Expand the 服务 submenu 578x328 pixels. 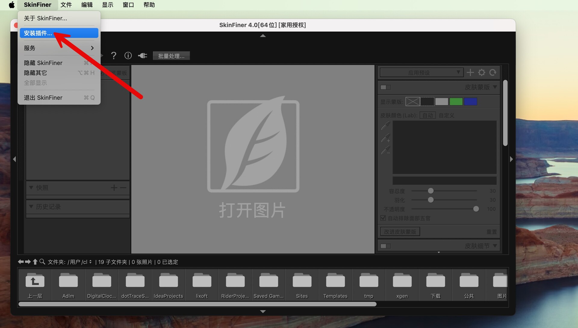pyautogui.click(x=59, y=48)
